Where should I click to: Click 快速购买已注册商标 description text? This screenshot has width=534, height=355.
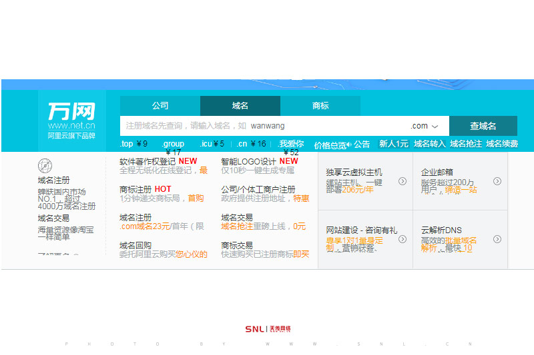point(257,254)
